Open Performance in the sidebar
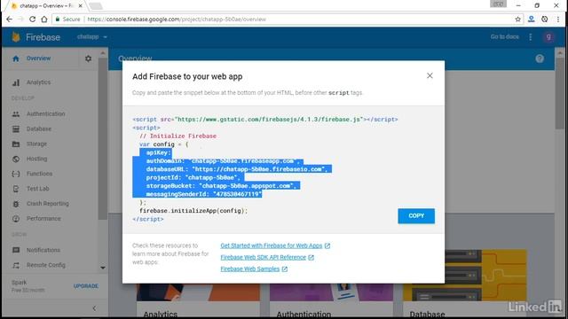This screenshot has height=319, width=568. [43, 219]
